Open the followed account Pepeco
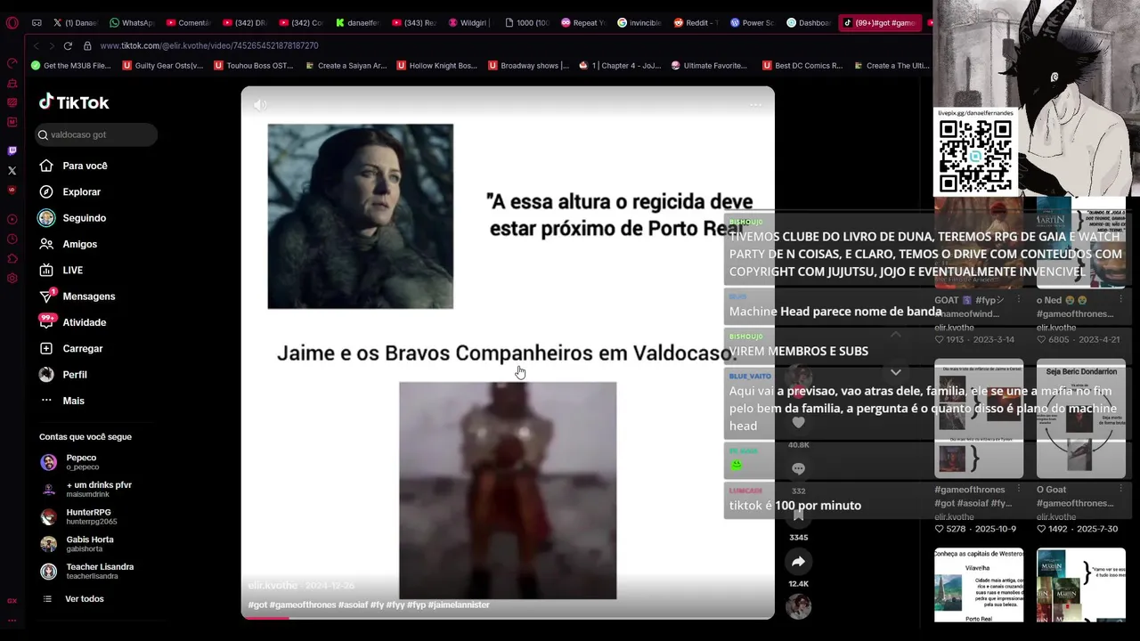 tap(71, 462)
